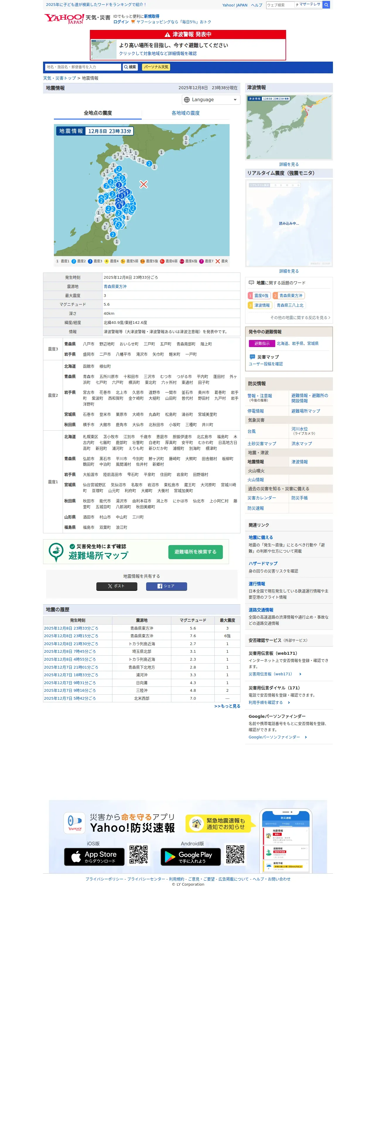Click the 震度2 legend icon
The height and width of the screenshot is (1130, 376).
(x=74, y=261)
